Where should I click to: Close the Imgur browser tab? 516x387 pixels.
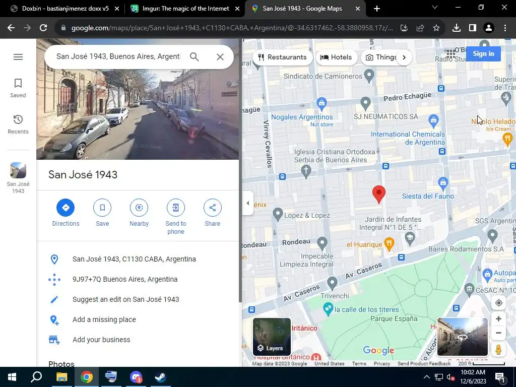237,9
